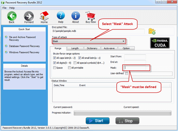Uncheck All digits(0 - 9) checkbox
178x131 pixels.
point(54,63)
